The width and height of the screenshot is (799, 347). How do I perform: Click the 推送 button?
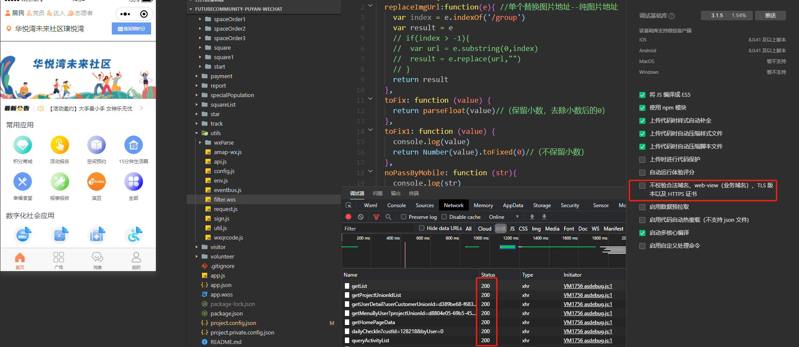(x=771, y=16)
